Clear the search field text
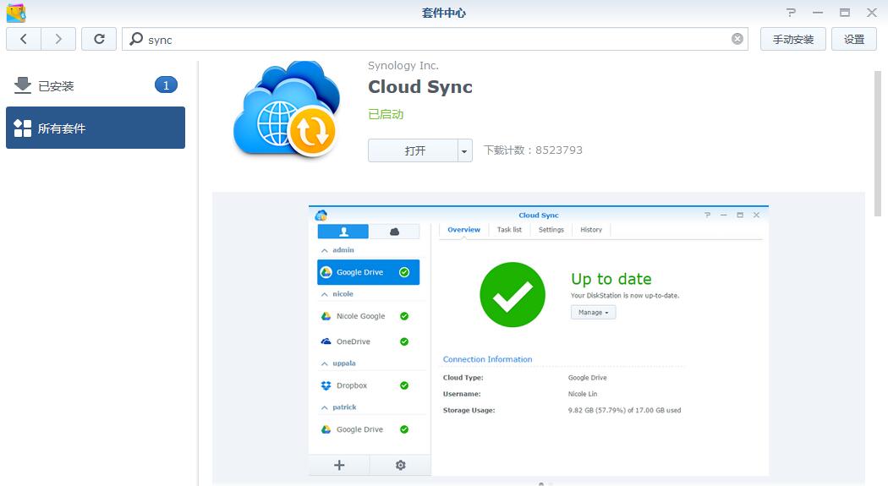 pos(737,39)
